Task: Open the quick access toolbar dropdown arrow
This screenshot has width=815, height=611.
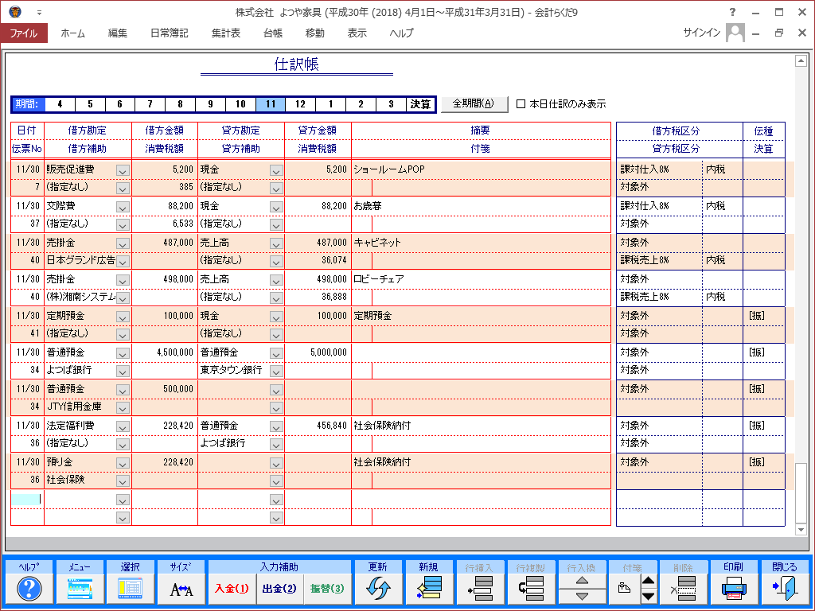Action: click(39, 12)
